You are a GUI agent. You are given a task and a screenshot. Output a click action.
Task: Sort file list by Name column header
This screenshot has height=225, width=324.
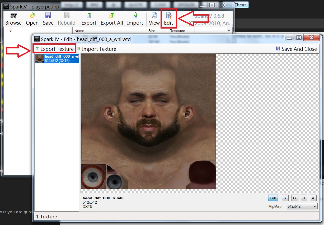pyautogui.click(x=79, y=31)
